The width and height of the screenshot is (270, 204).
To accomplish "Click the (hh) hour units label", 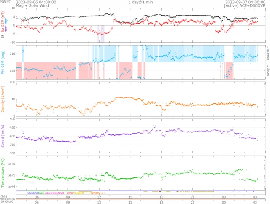I will [4, 196].
